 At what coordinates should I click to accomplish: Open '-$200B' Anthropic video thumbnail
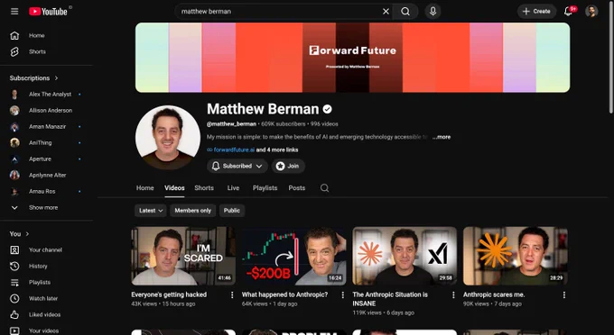(294, 256)
